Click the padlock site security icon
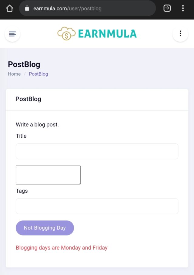This screenshot has width=194, height=275. (x=27, y=8)
